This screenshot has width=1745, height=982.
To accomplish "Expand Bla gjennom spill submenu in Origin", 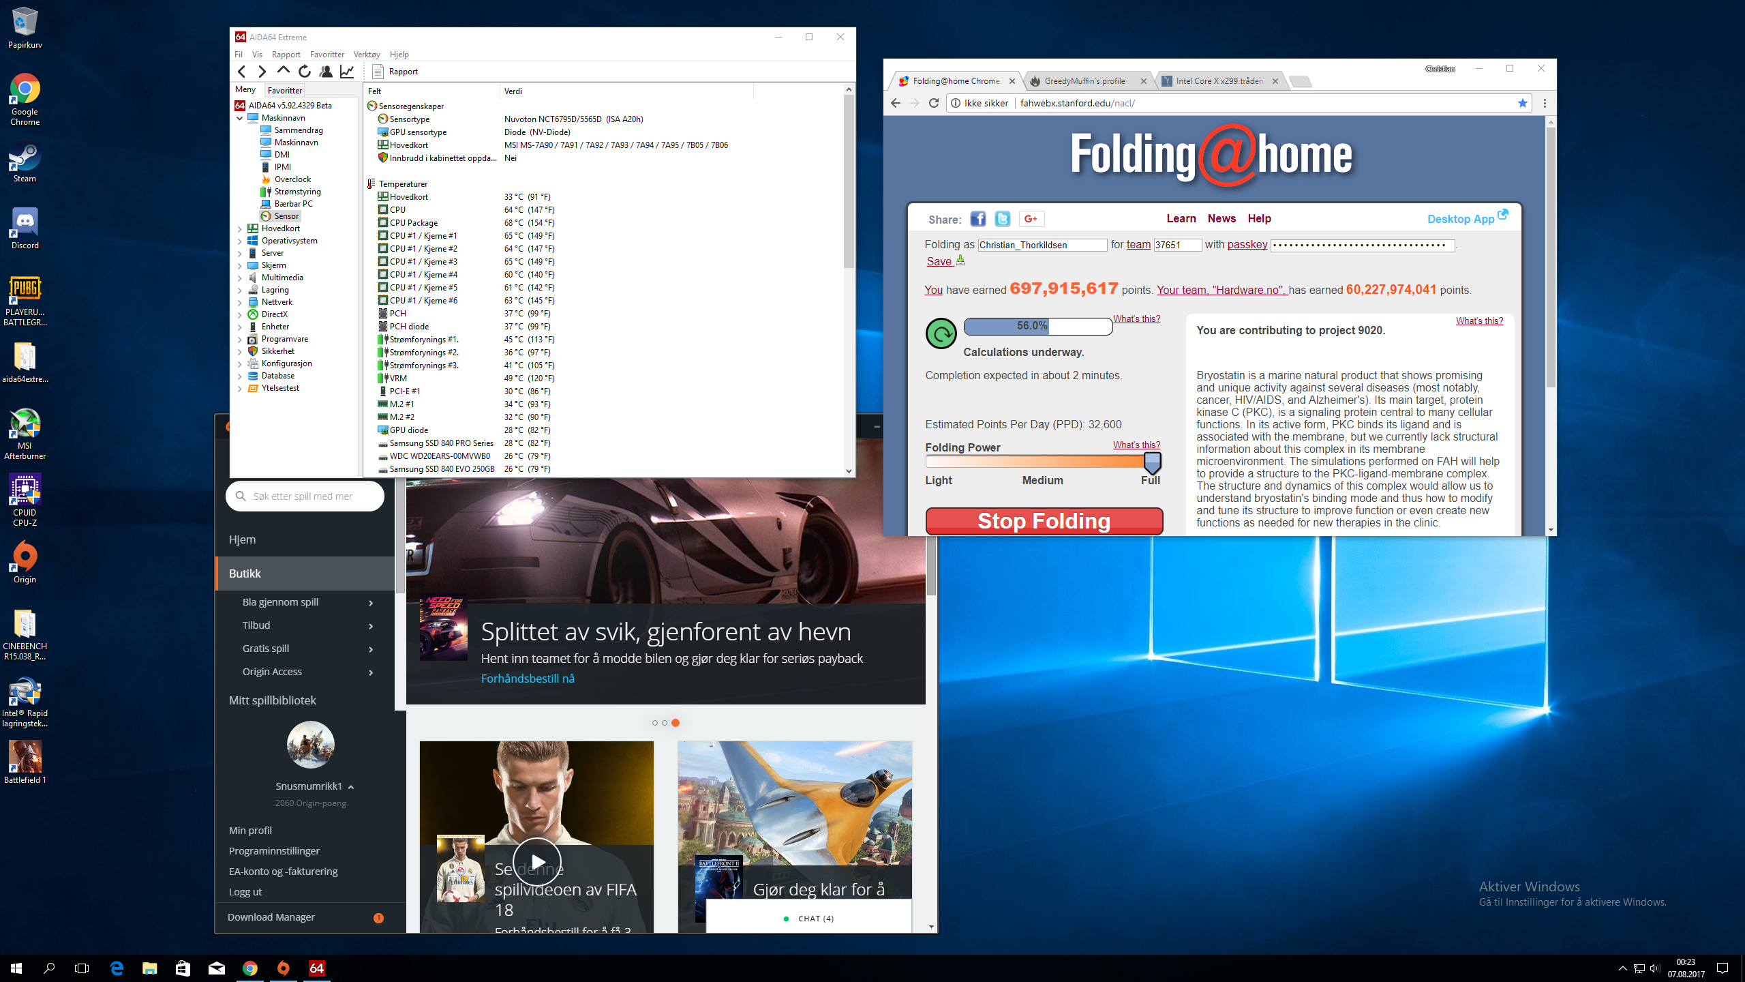I will [x=371, y=603].
